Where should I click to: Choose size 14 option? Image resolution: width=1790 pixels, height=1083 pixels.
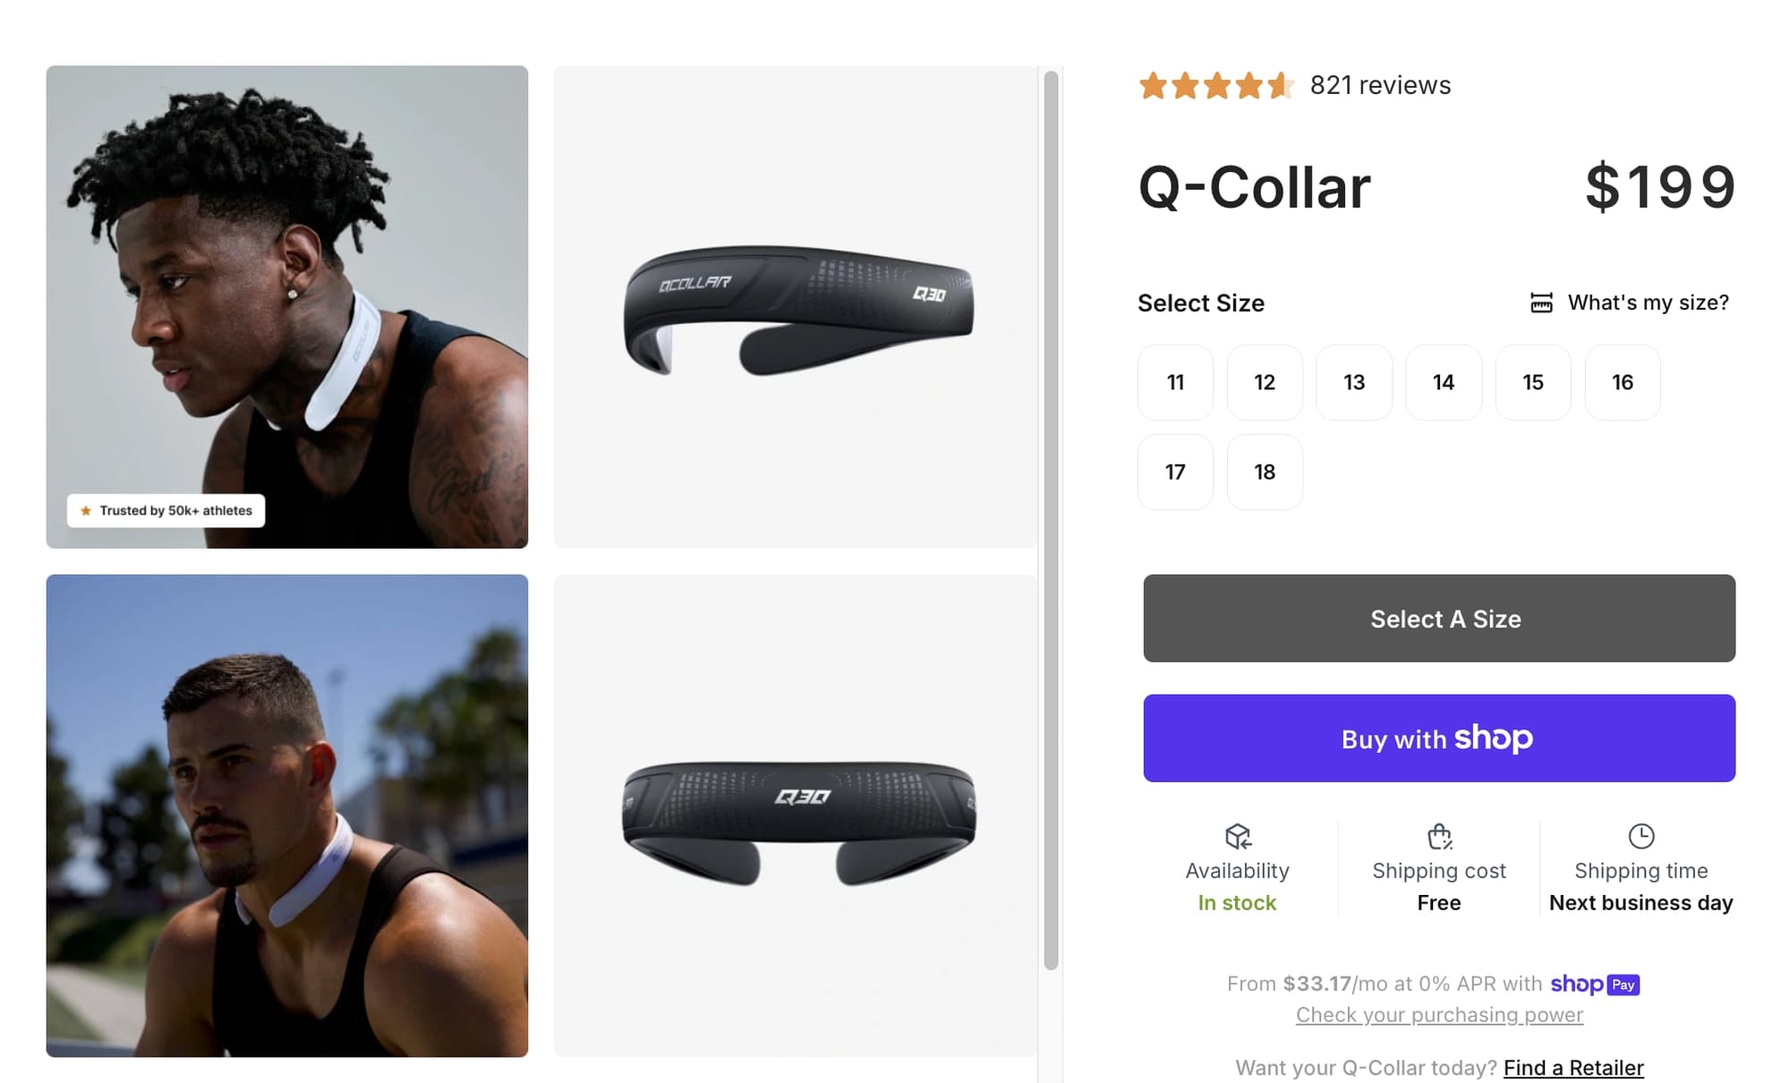coord(1444,382)
